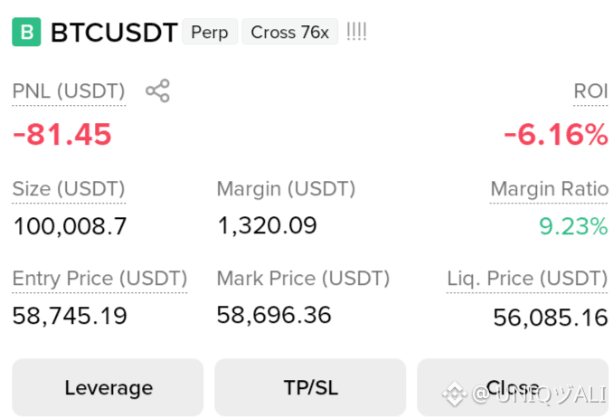Click the Binance watermark logo
Viewport: 613px width, 418px height.
pyautogui.click(x=454, y=394)
